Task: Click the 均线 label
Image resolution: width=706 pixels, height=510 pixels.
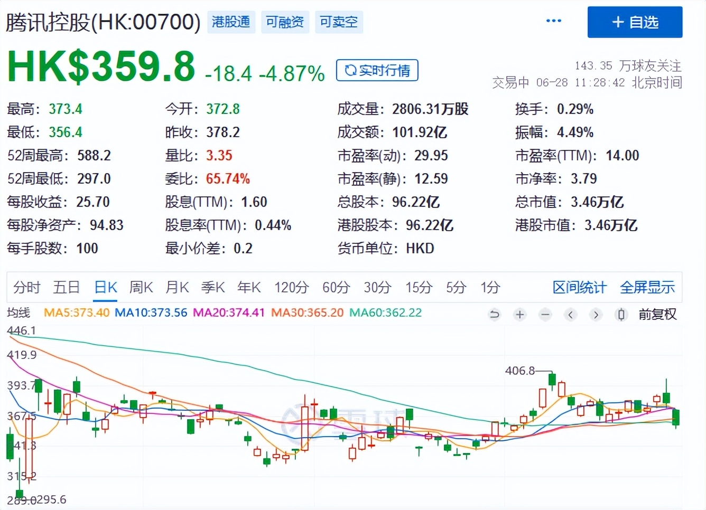Action: click(x=18, y=313)
